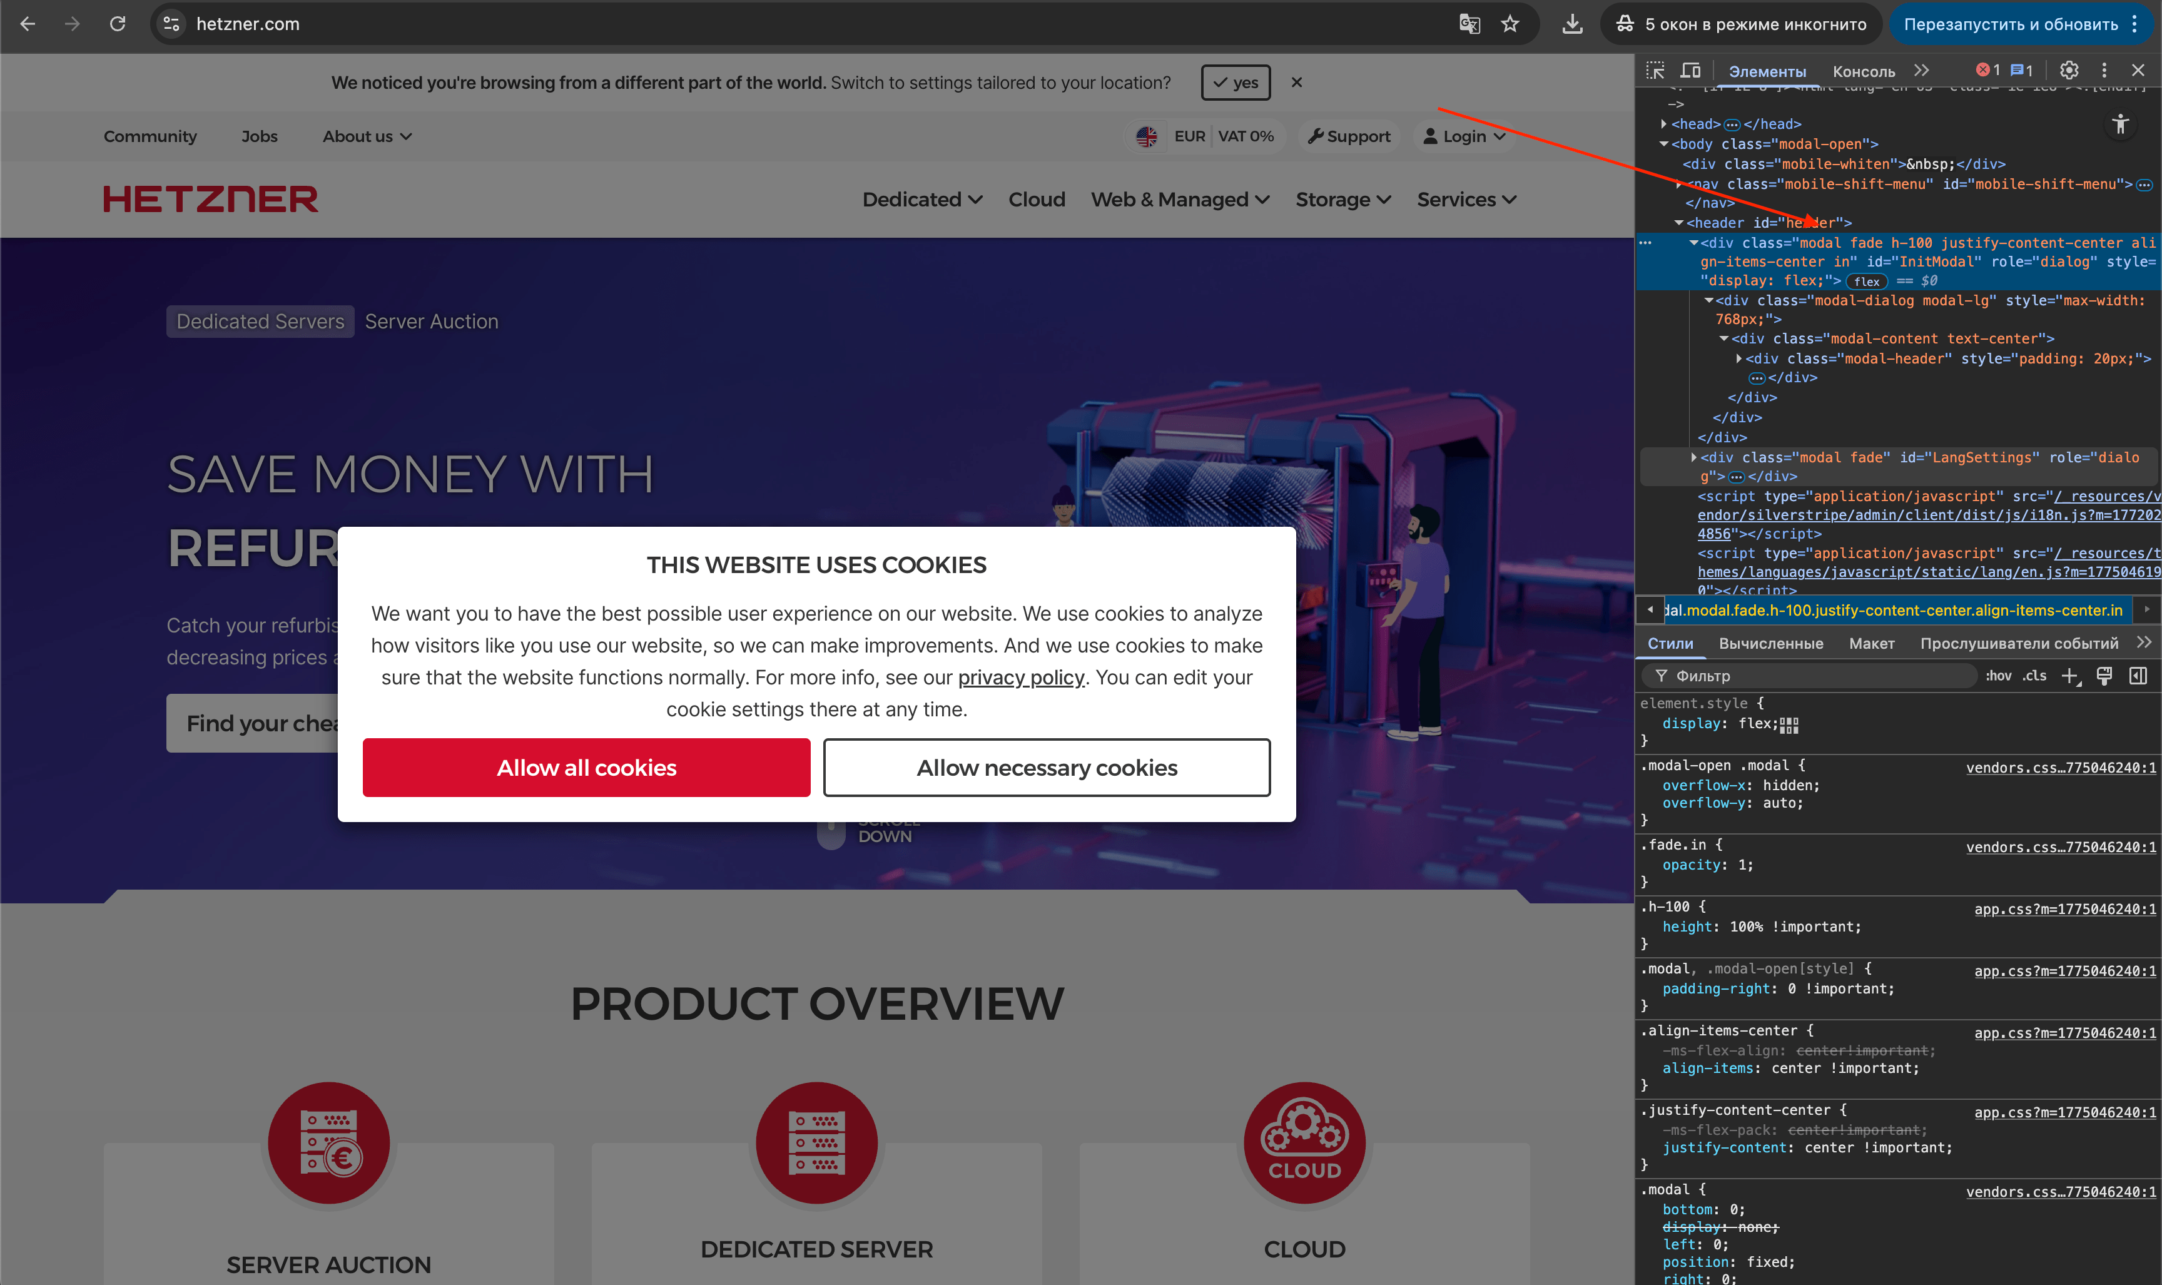This screenshot has width=2162, height=1285.
Task: Switch to the 'Консоль' DevTools tab
Action: [1863, 72]
